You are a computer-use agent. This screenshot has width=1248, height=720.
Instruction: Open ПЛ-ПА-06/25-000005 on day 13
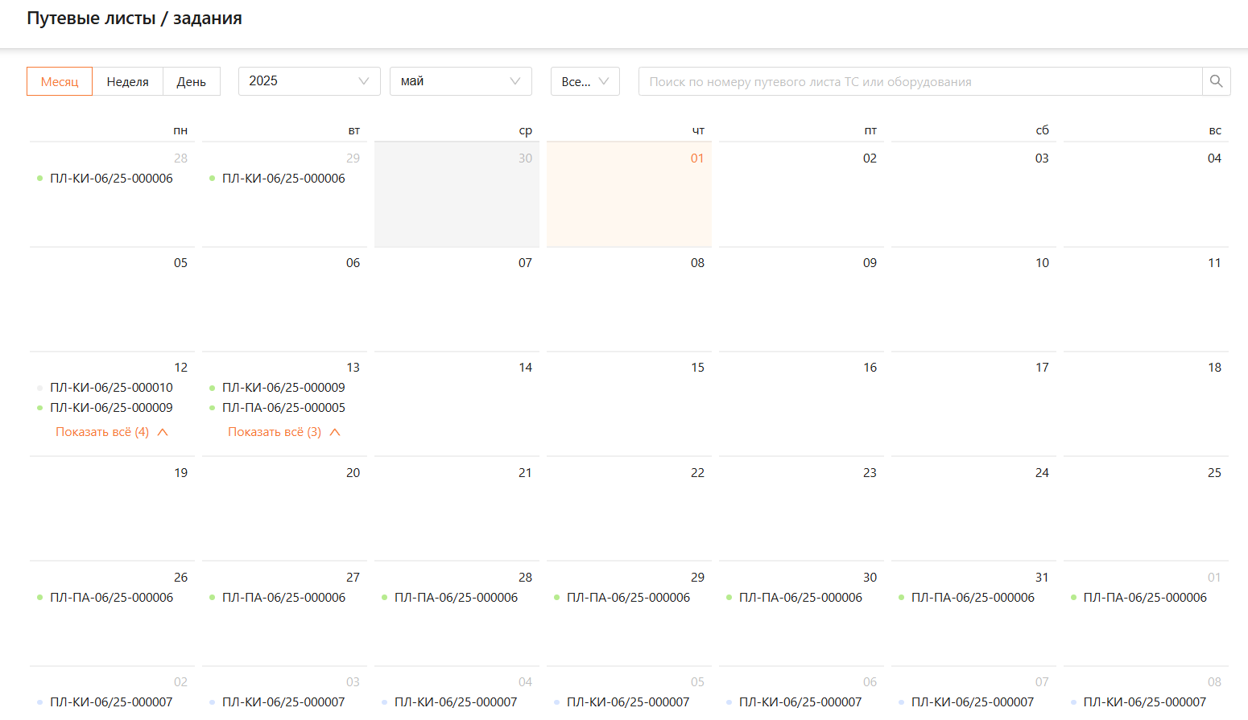click(283, 408)
